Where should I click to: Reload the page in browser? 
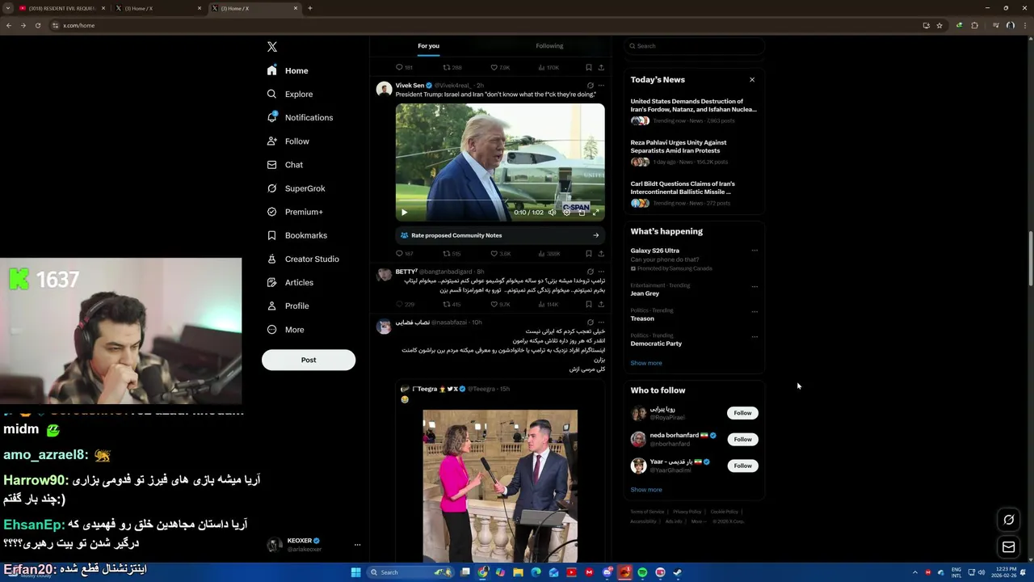38,25
